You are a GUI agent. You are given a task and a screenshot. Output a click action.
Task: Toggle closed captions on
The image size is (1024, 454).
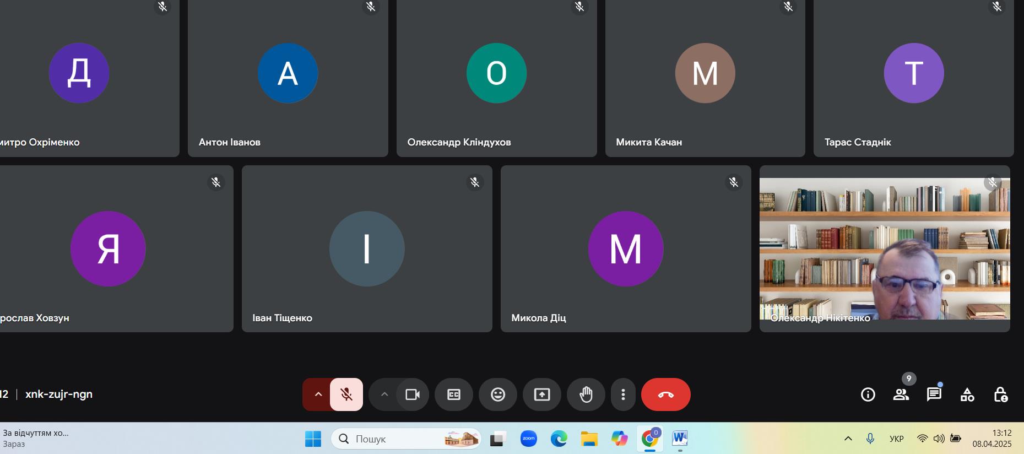click(454, 394)
